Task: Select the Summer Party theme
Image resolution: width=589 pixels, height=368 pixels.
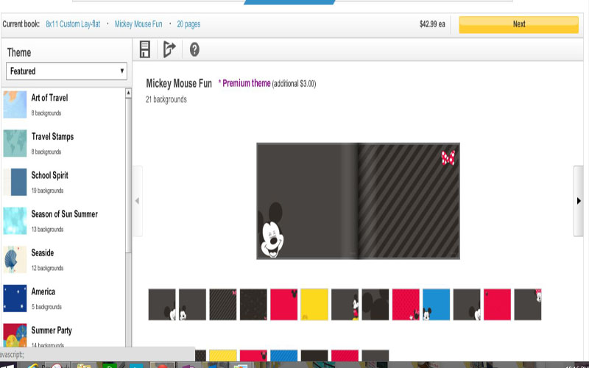Action: coord(63,336)
